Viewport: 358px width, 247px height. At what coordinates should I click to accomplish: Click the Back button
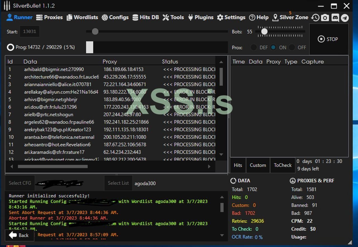[19, 235]
